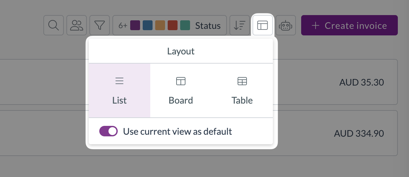
Task: Click the layout switcher icon in toolbar
Action: pos(262,25)
